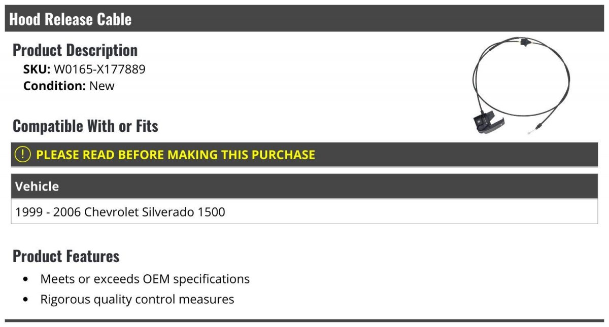Click the Compatible With or Fits heading
This screenshot has height=327, width=609.
point(85,126)
